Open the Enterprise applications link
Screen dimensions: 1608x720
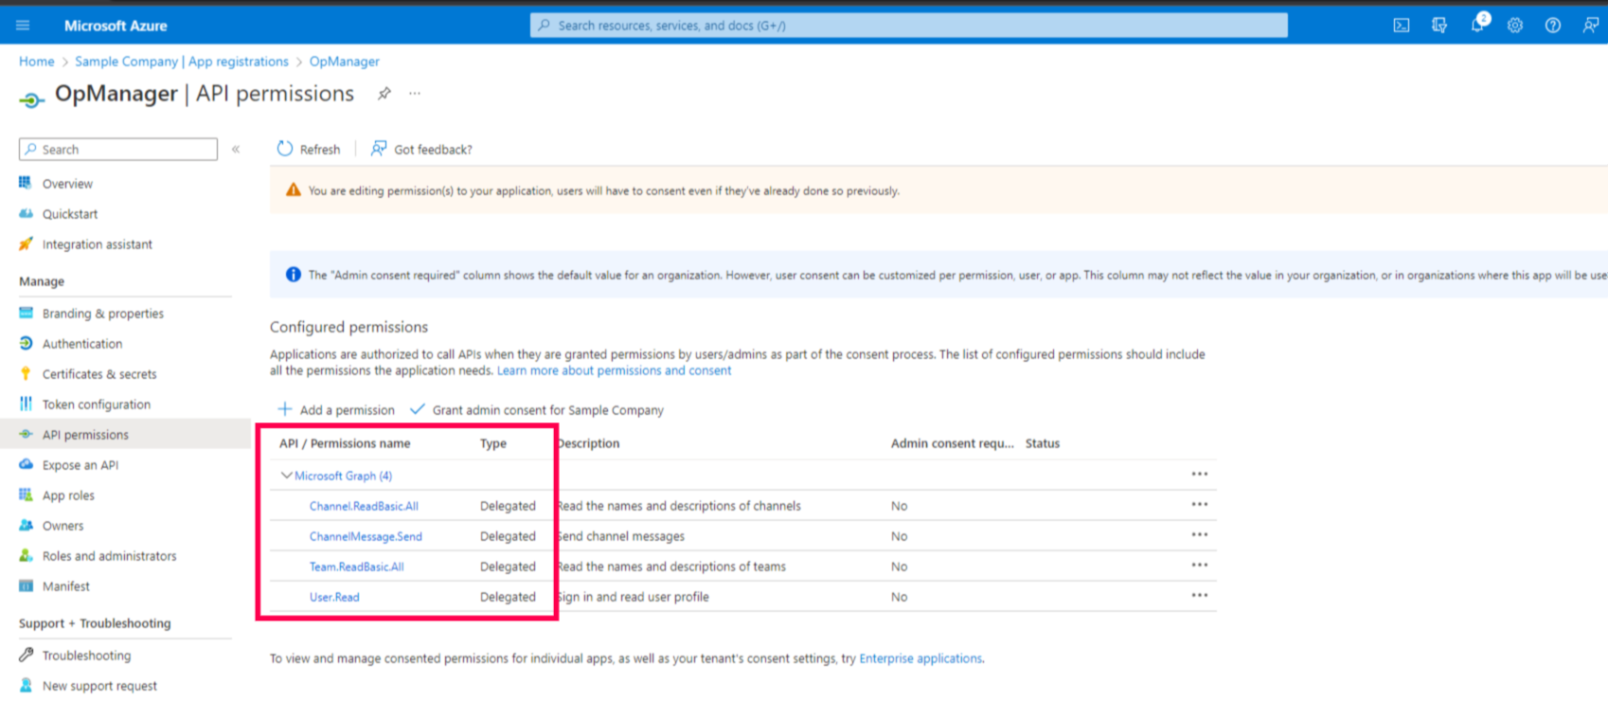(920, 658)
